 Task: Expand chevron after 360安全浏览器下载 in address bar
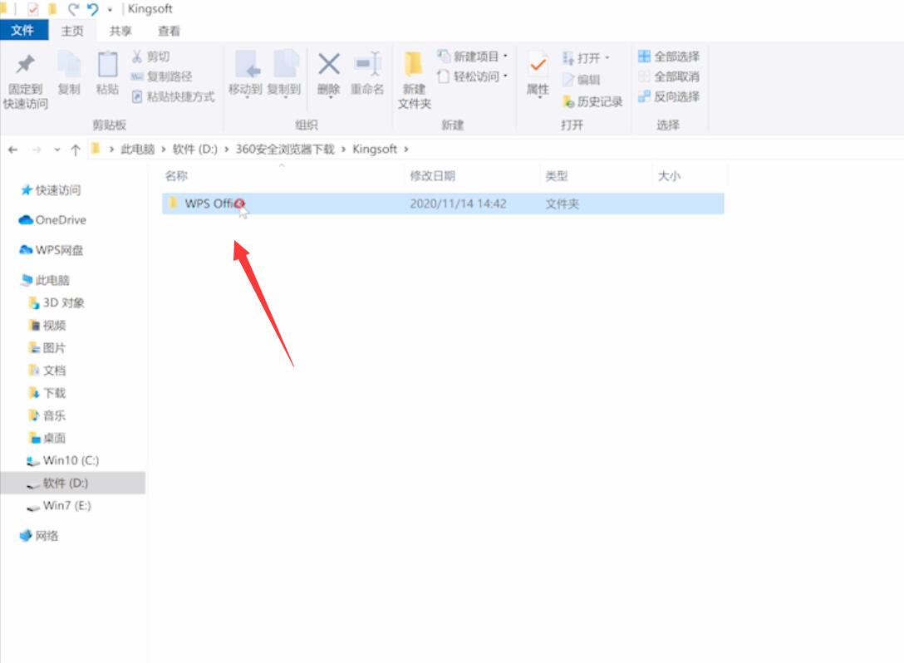344,150
